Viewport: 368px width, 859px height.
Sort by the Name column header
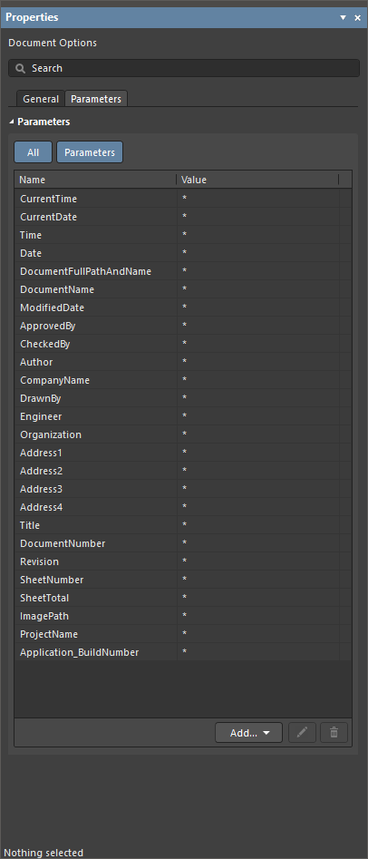95,180
